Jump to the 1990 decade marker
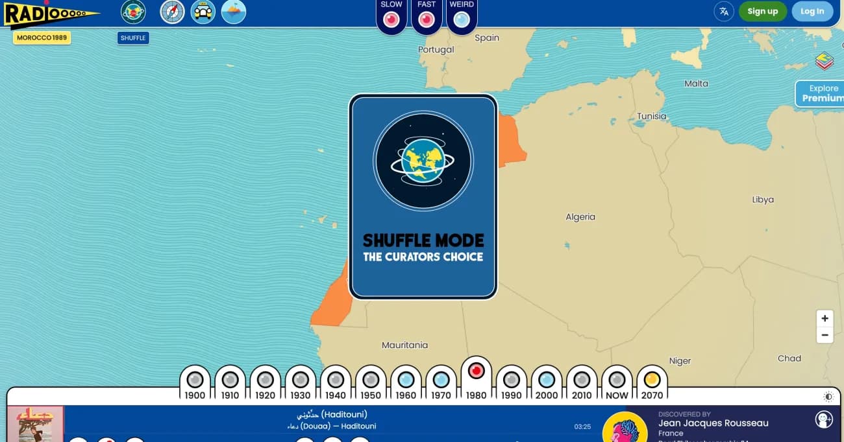This screenshot has height=442, width=844. click(512, 383)
